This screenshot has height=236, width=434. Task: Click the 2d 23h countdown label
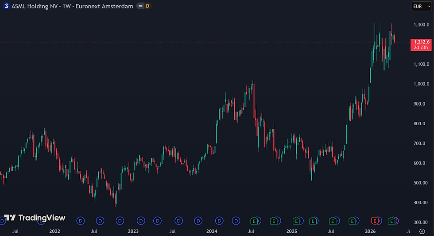click(x=421, y=48)
